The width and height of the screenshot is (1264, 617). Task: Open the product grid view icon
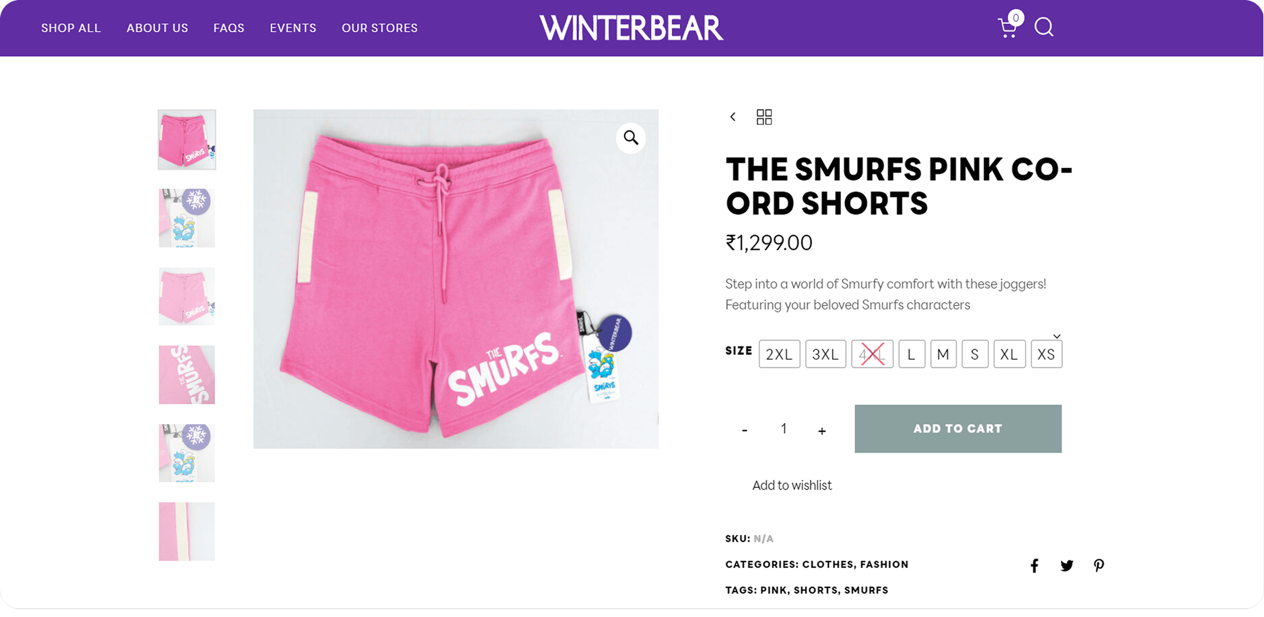(764, 117)
